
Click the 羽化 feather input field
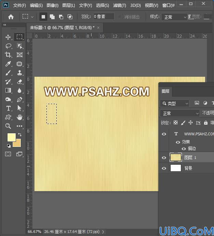tap(103, 16)
